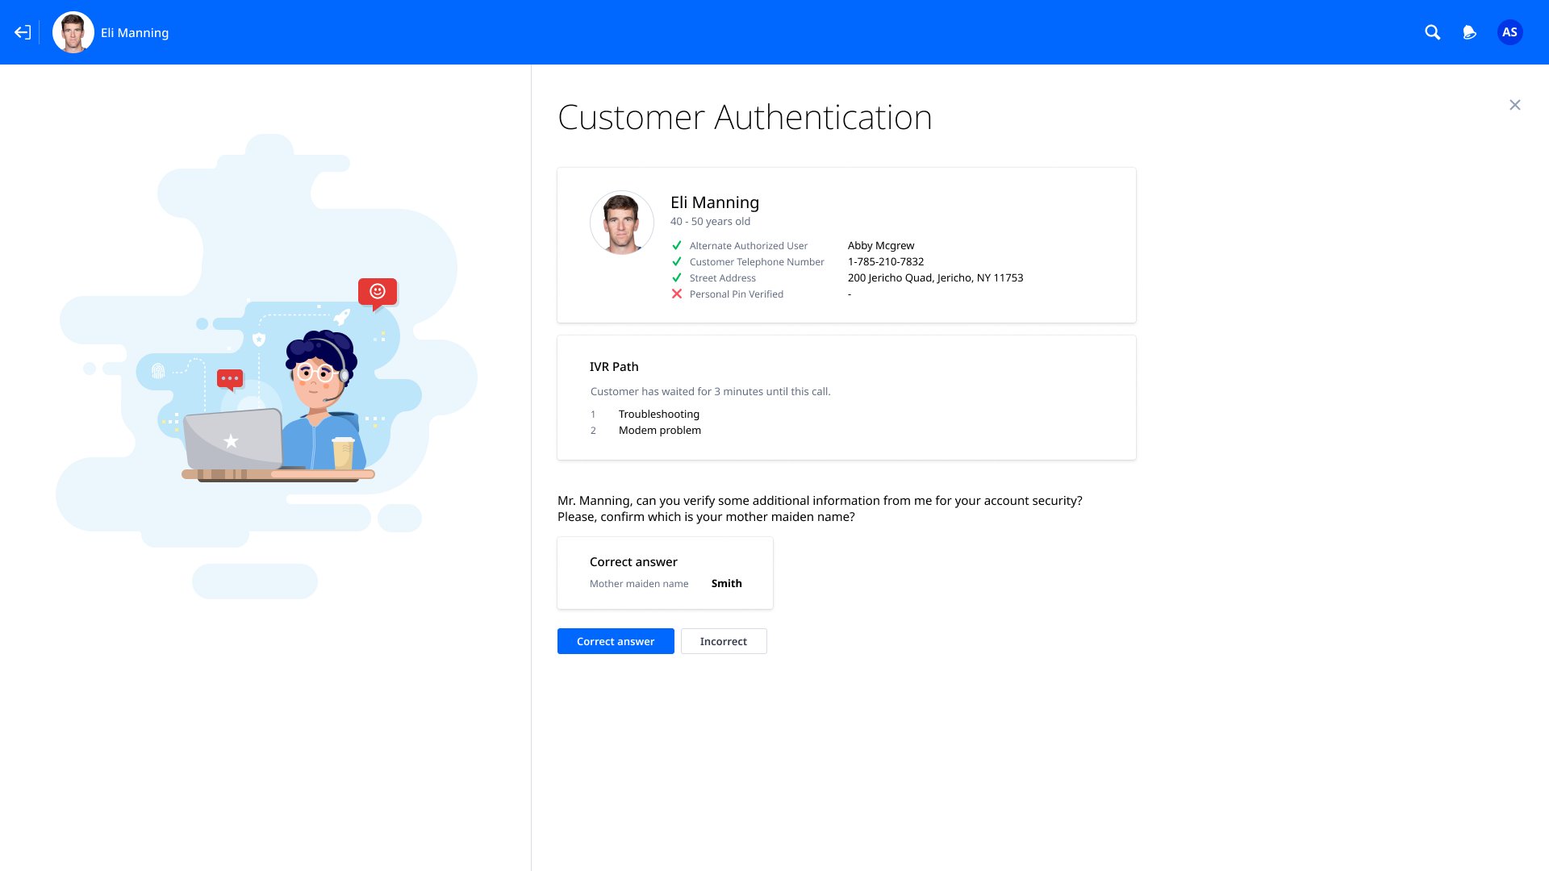1549x871 pixels.
Task: Select the Personal Pin Verified label
Action: 737,294
